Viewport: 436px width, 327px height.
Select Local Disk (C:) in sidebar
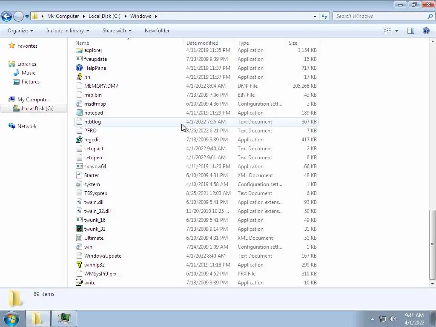click(x=34, y=109)
